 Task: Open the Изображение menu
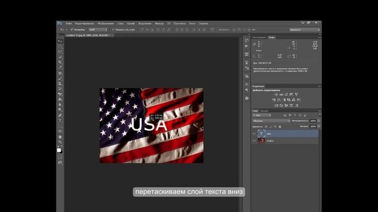click(106, 24)
